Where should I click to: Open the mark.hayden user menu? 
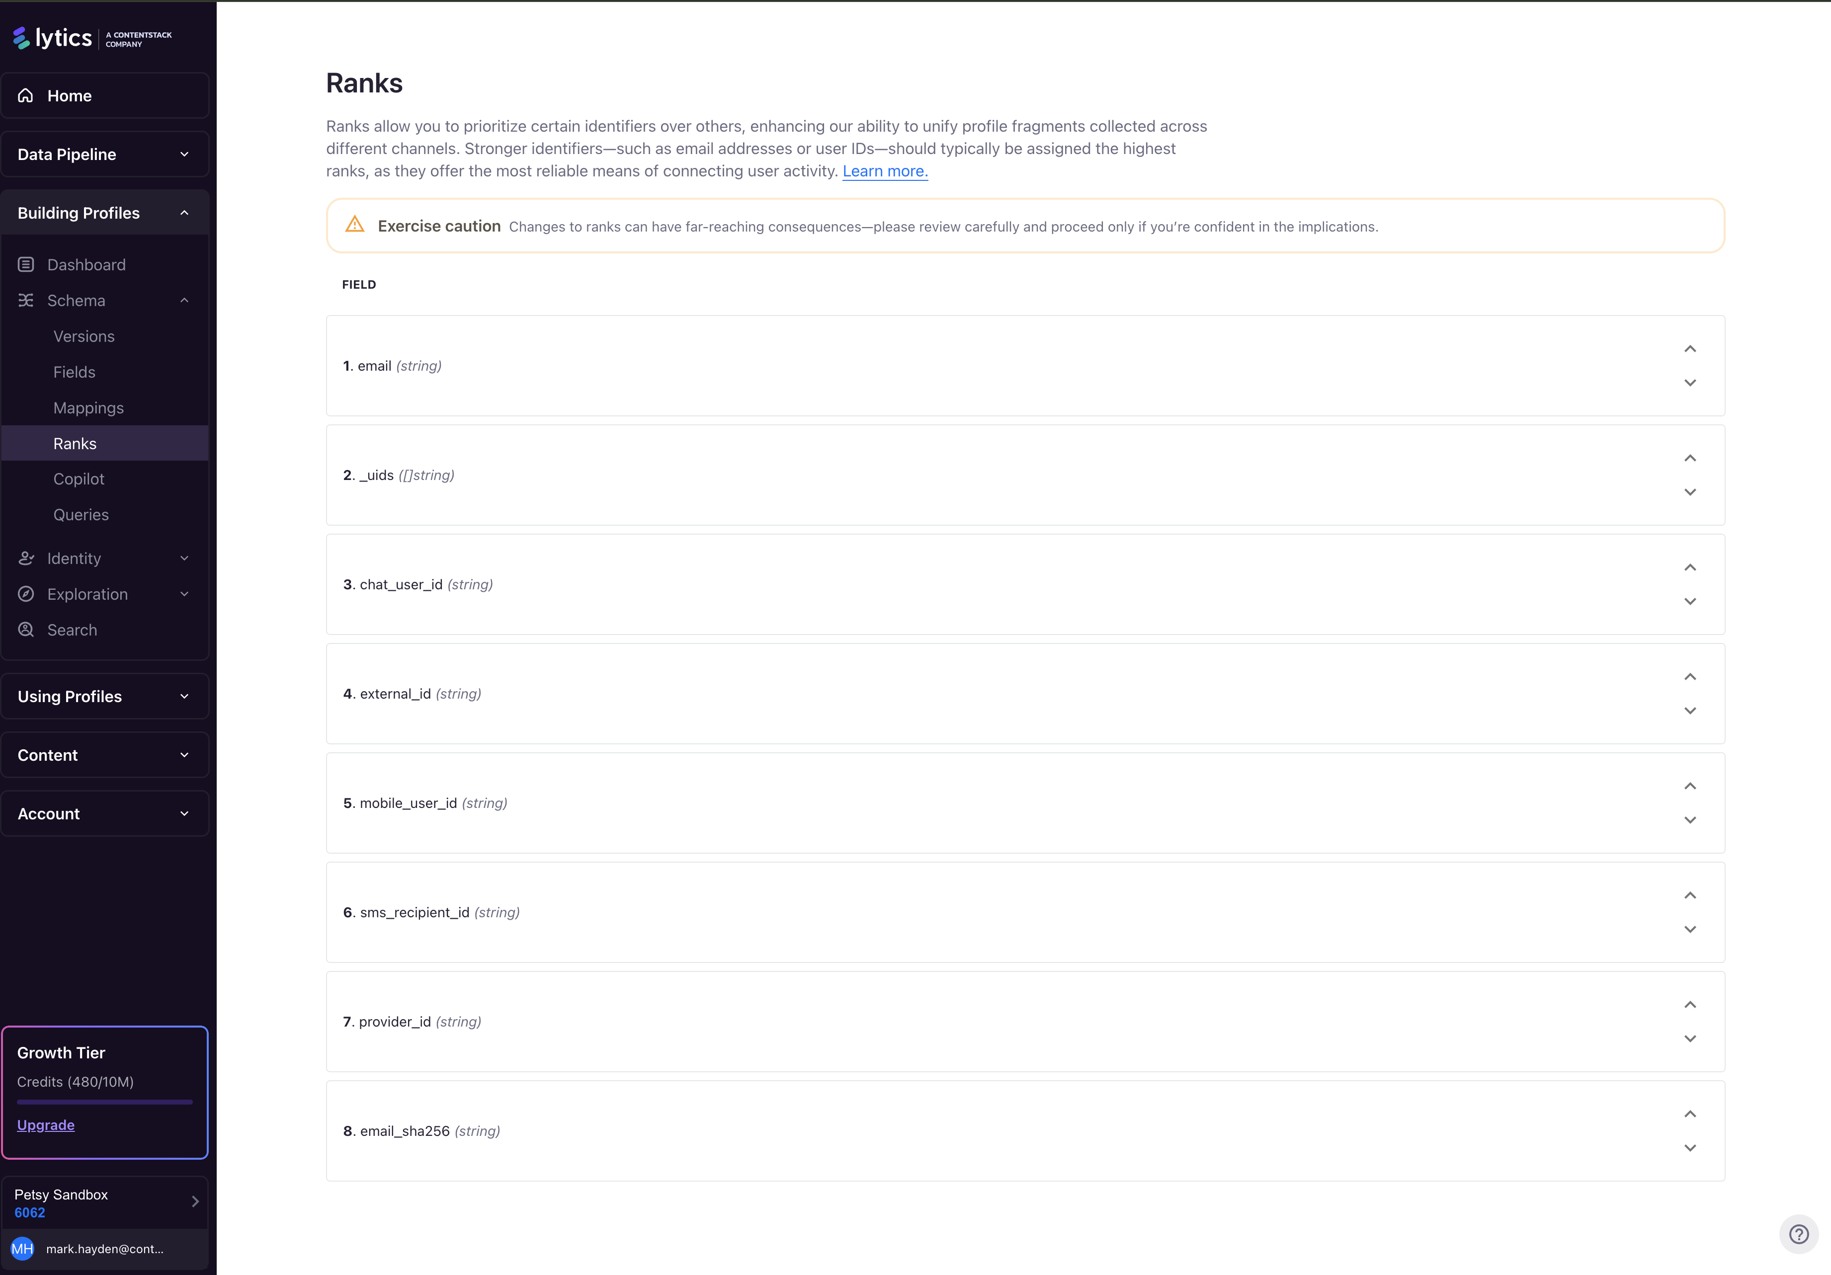pyautogui.click(x=104, y=1249)
